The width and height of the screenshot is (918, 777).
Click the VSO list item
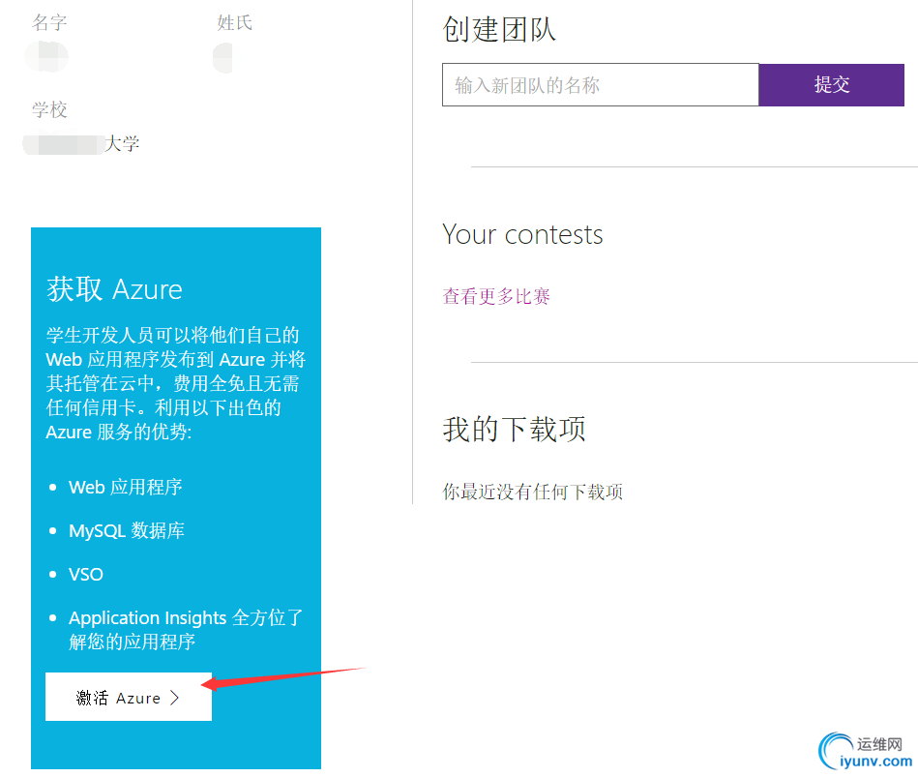(x=86, y=575)
